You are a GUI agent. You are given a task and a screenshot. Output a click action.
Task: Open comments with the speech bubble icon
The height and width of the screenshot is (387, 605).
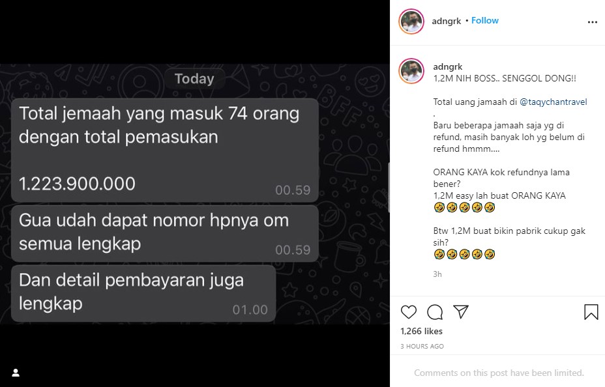pyautogui.click(x=435, y=312)
